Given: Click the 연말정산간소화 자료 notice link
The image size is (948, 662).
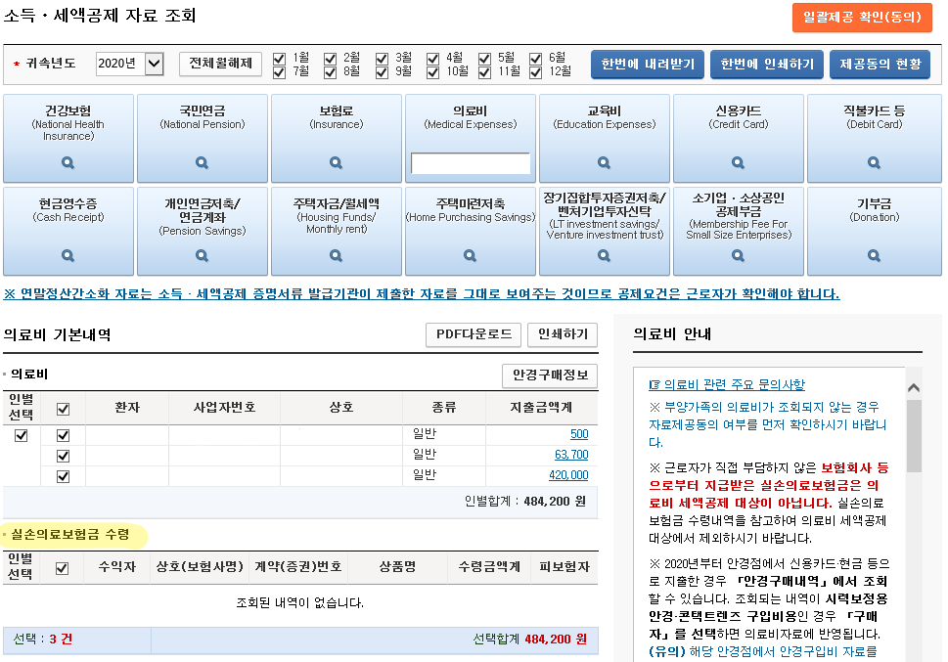Looking at the screenshot, I should [x=422, y=293].
